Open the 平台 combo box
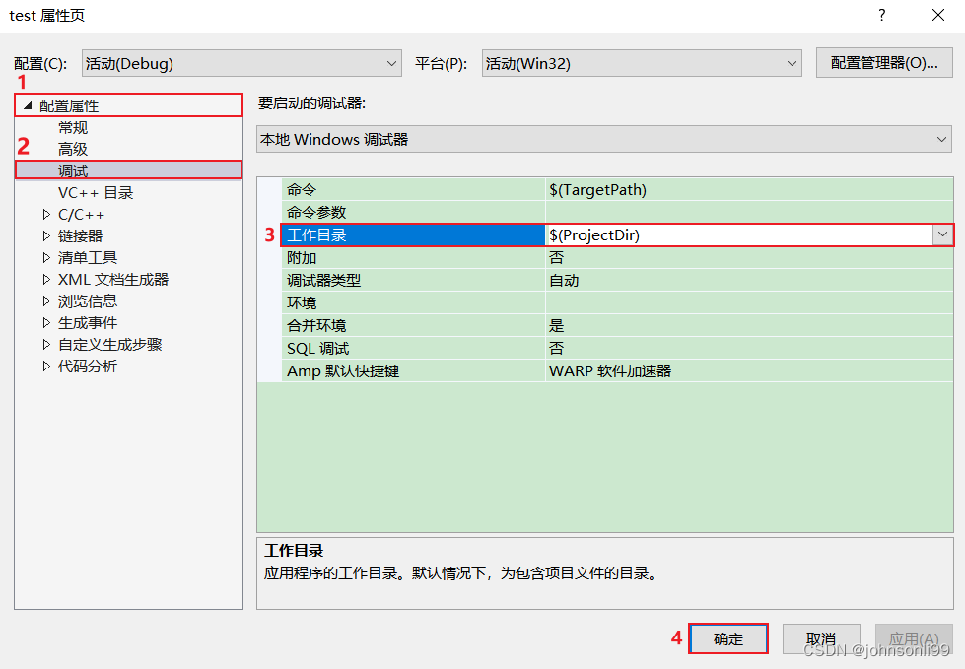 792,62
